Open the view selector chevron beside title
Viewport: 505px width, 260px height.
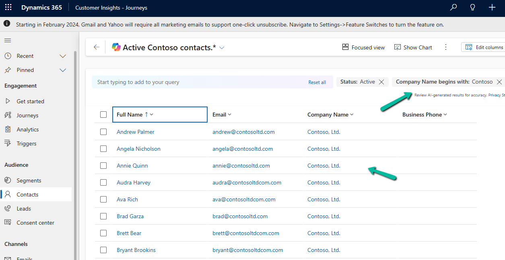[222, 48]
